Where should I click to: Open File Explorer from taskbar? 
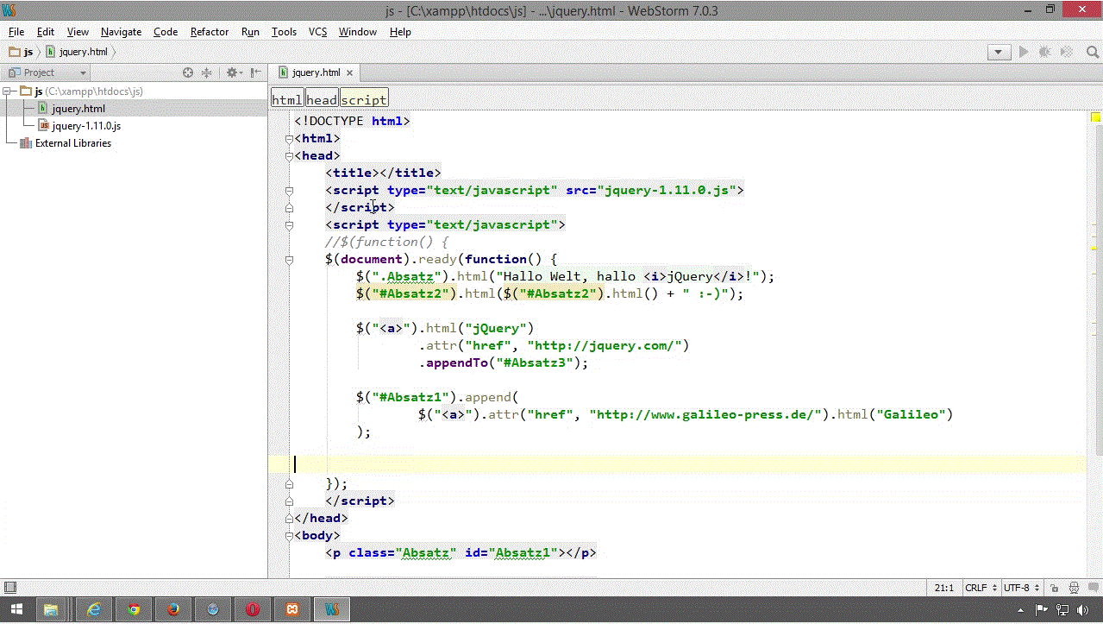pos(49,610)
